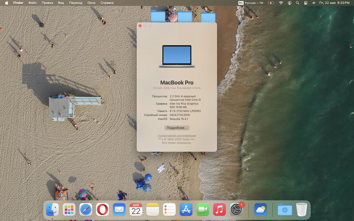
Task: Open the Переход menu
Action: (x=76, y=3)
